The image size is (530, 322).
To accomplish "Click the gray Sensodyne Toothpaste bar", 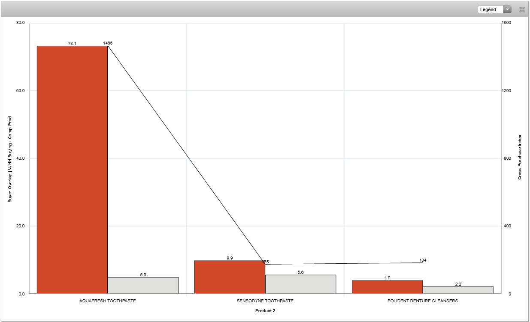I will [x=300, y=284].
